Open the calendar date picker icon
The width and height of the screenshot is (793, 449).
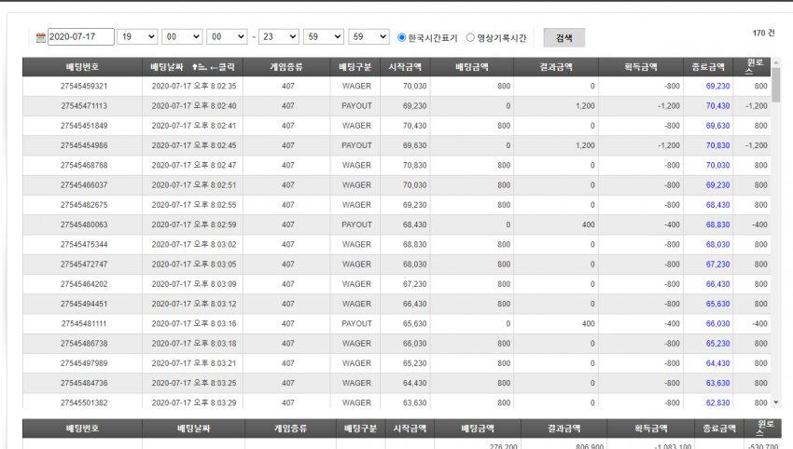click(x=41, y=37)
